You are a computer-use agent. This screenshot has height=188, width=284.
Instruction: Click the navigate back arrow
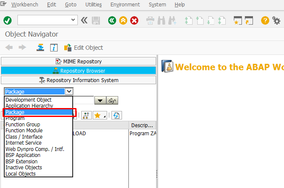tap(9, 48)
